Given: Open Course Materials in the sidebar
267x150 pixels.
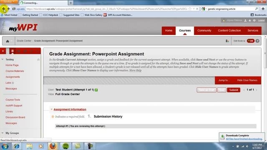Looking at the screenshot, I should [15, 71].
